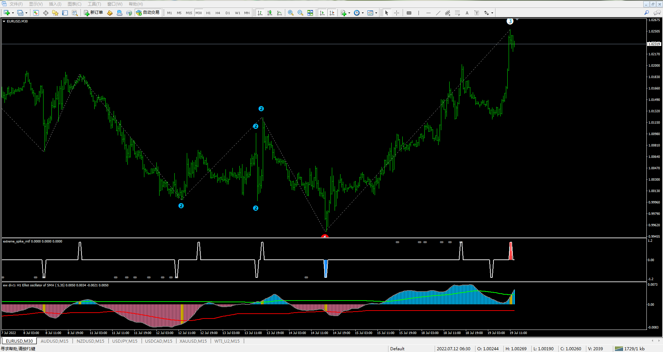This screenshot has width=663, height=352.
Task: Click the zoom in magnifier icon
Action: point(291,13)
